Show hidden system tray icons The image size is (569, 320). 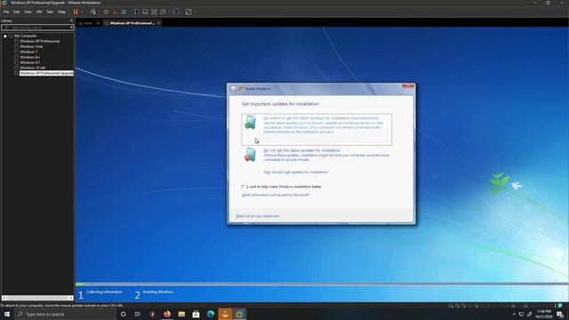514,314
